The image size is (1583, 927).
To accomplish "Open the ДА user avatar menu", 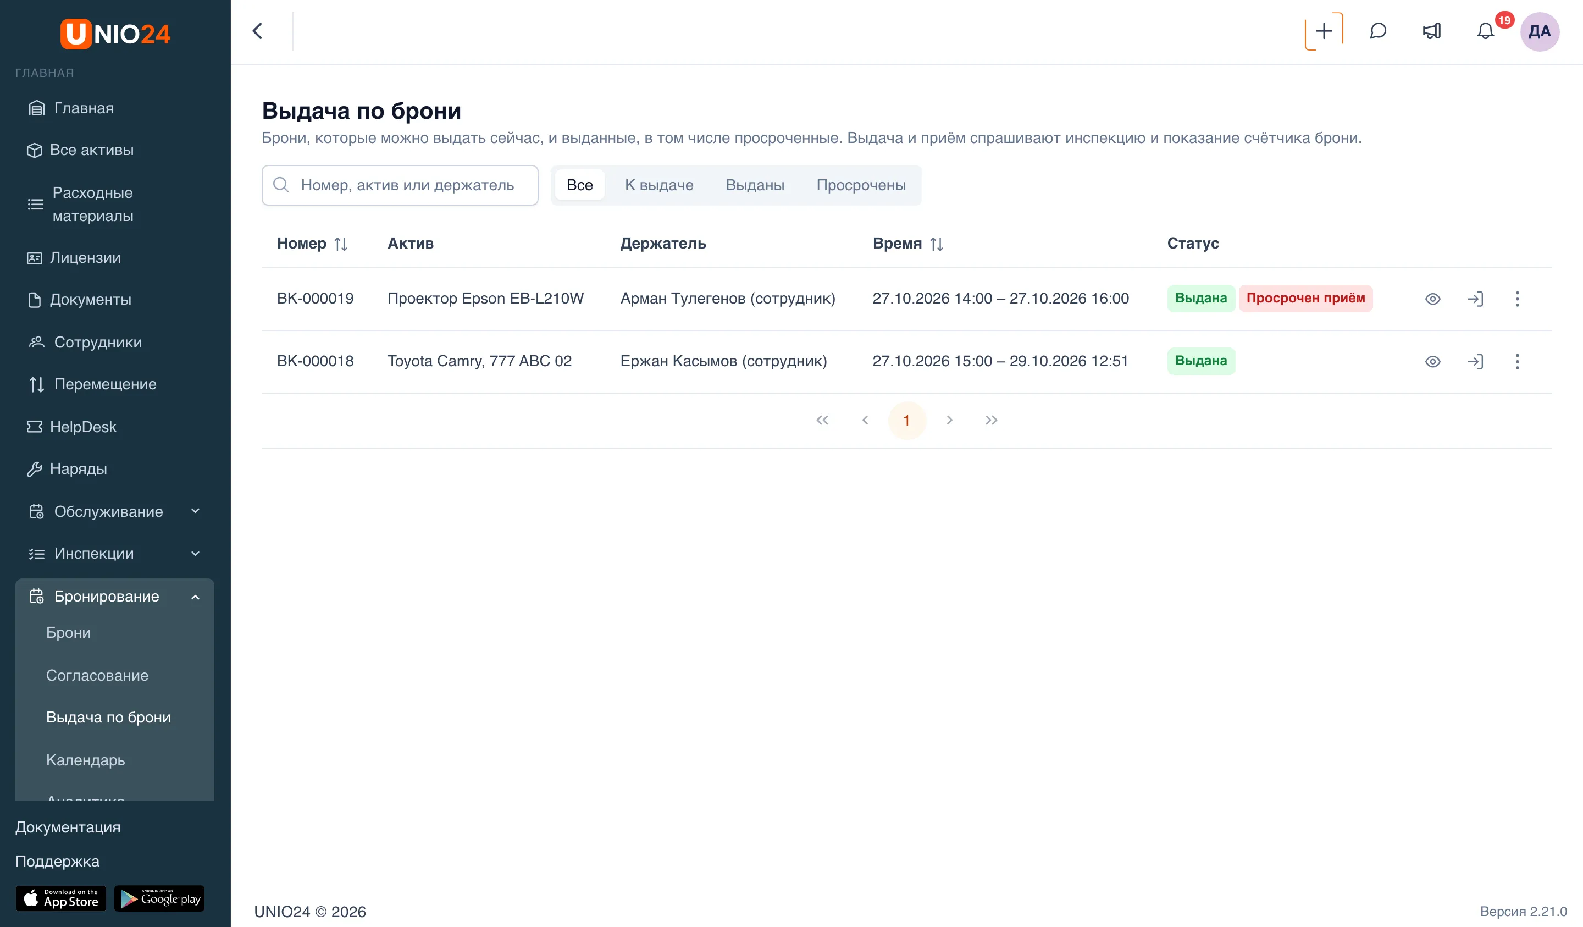I will 1540,31.
